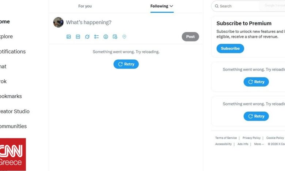Select the Following tab
The image size is (285, 171).
point(159,6)
